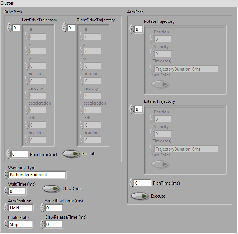Select RotateTrajectory index input field
238x234 pixels.
139,29
